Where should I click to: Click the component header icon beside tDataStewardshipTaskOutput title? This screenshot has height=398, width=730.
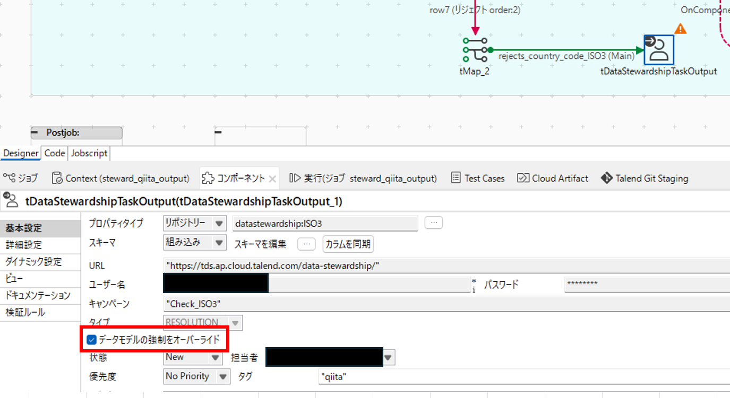pyautogui.click(x=11, y=200)
